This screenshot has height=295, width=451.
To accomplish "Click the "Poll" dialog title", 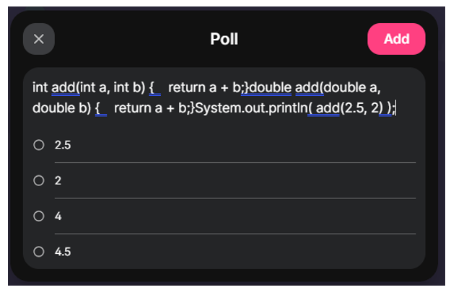I will click(224, 40).
